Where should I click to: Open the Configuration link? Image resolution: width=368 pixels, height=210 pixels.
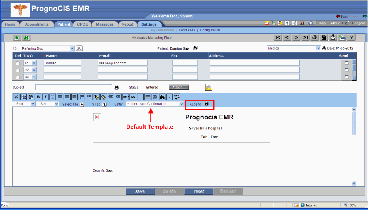(210, 30)
